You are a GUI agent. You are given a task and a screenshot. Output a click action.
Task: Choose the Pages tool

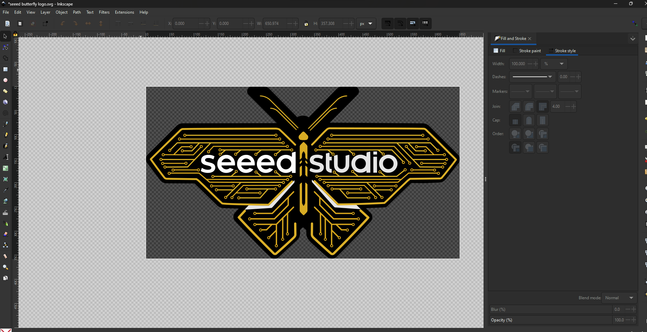(5, 278)
